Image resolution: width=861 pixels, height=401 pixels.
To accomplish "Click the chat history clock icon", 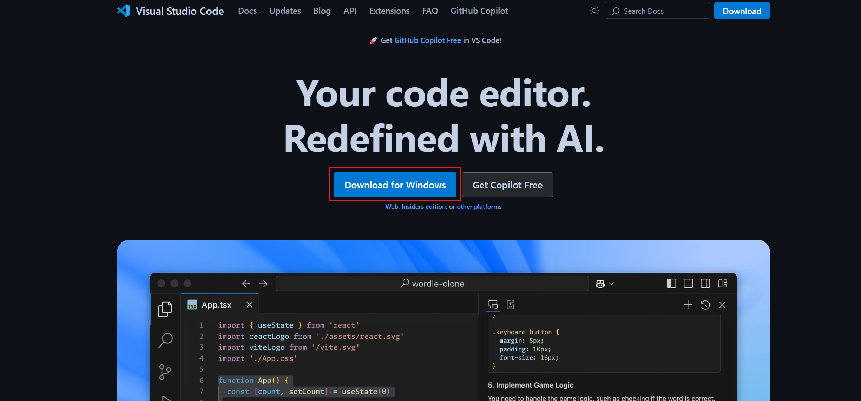I will tap(705, 305).
